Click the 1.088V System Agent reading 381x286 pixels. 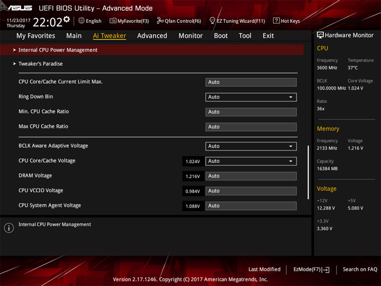click(x=193, y=206)
